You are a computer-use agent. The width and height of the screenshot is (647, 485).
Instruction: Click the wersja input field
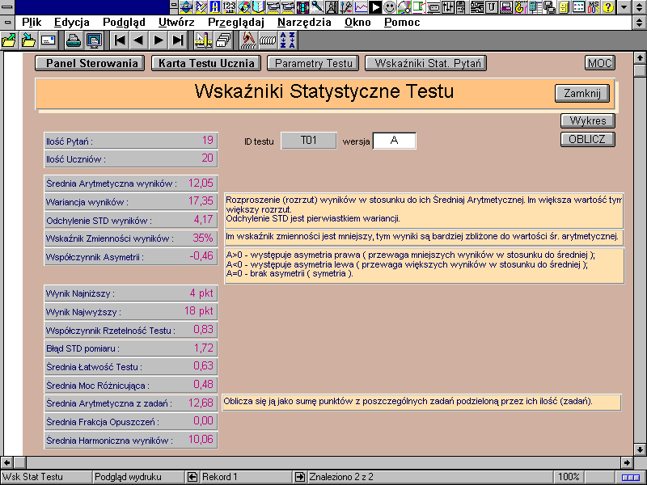(394, 141)
